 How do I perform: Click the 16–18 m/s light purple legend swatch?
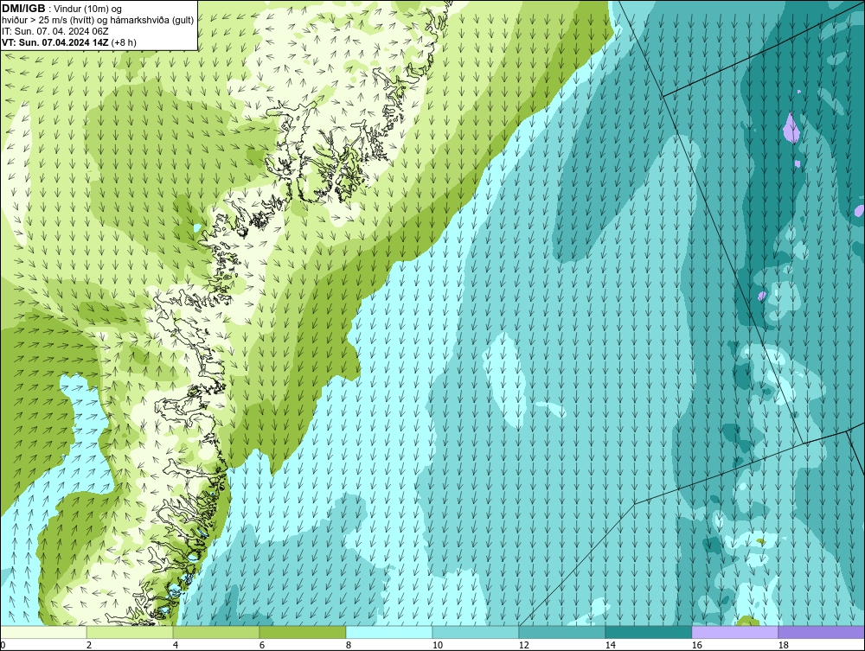(734, 632)
